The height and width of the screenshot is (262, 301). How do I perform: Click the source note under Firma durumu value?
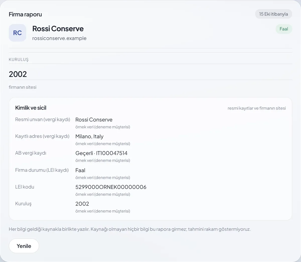[x=103, y=178]
